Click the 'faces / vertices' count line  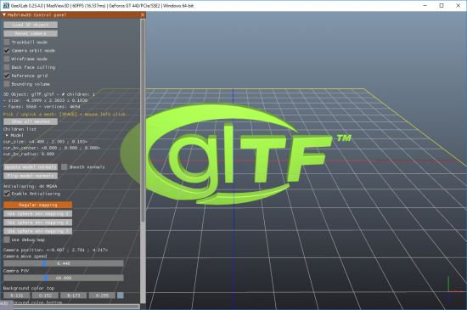[42, 107]
